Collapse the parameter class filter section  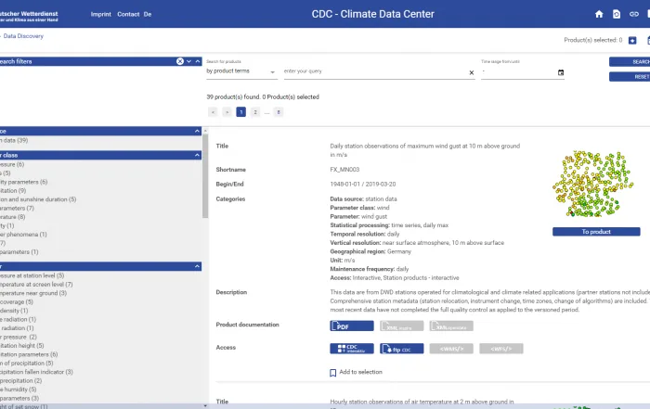(197, 155)
